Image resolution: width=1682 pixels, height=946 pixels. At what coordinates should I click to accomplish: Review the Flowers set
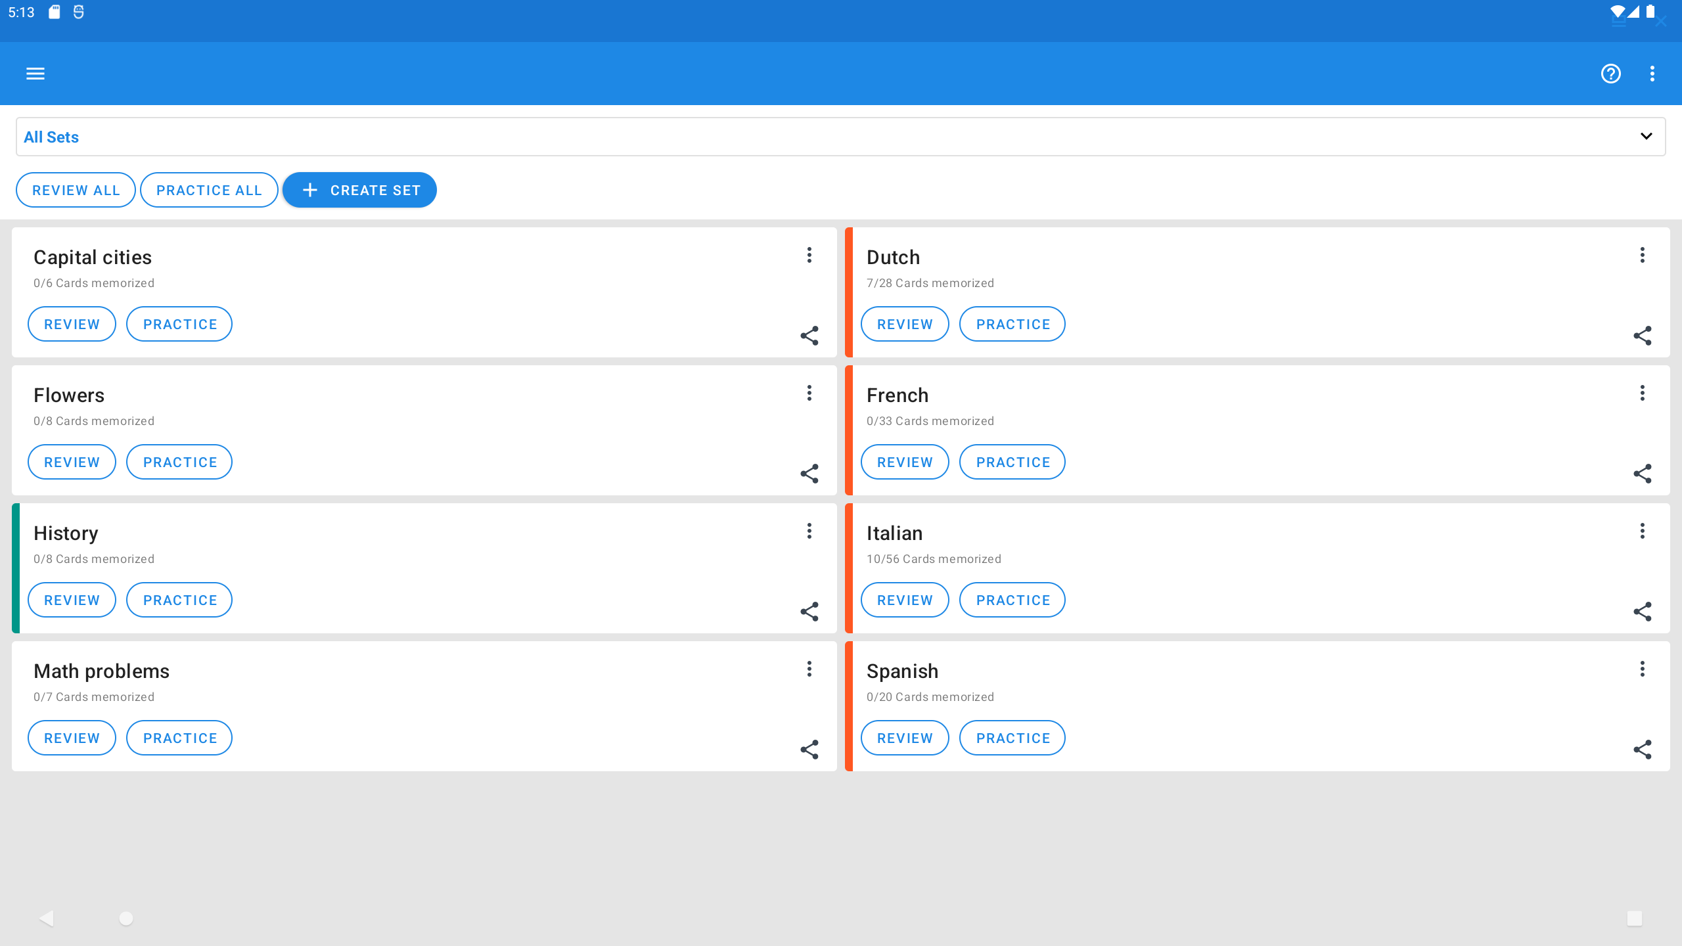coord(72,462)
